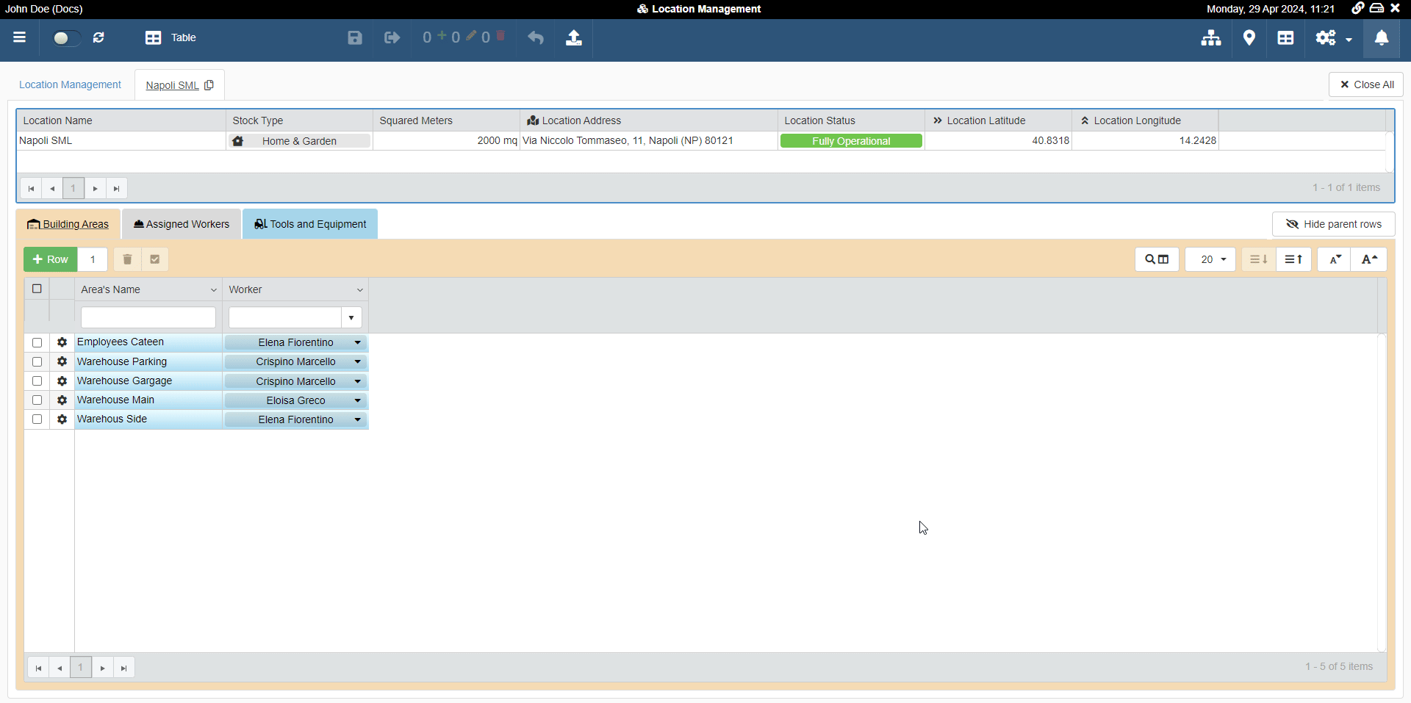This screenshot has width=1411, height=703.
Task: Open gear settings for Warehouse Main row
Action: (x=62, y=400)
